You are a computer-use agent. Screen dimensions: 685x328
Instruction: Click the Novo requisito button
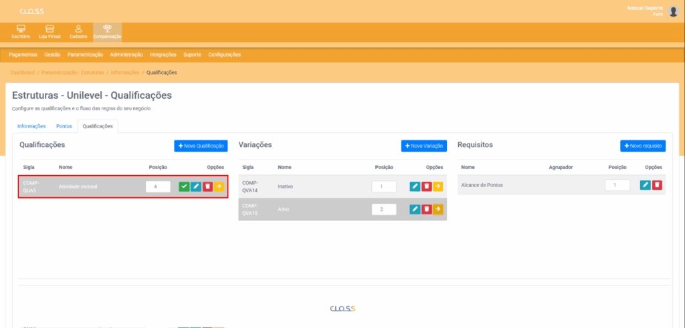pyautogui.click(x=643, y=146)
